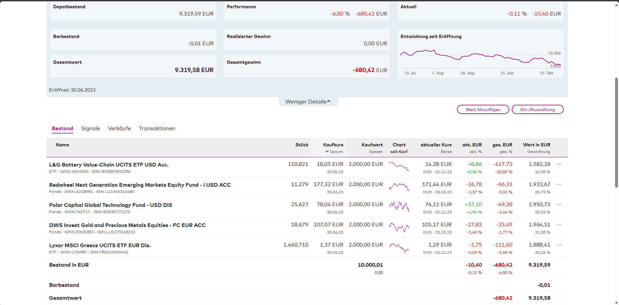Click the vertical page scrollbar
The height and width of the screenshot is (305, 619).
[x=616, y=132]
